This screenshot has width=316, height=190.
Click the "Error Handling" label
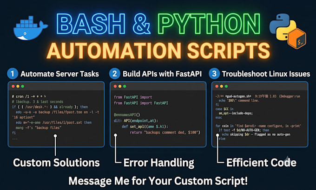[x=159, y=163]
